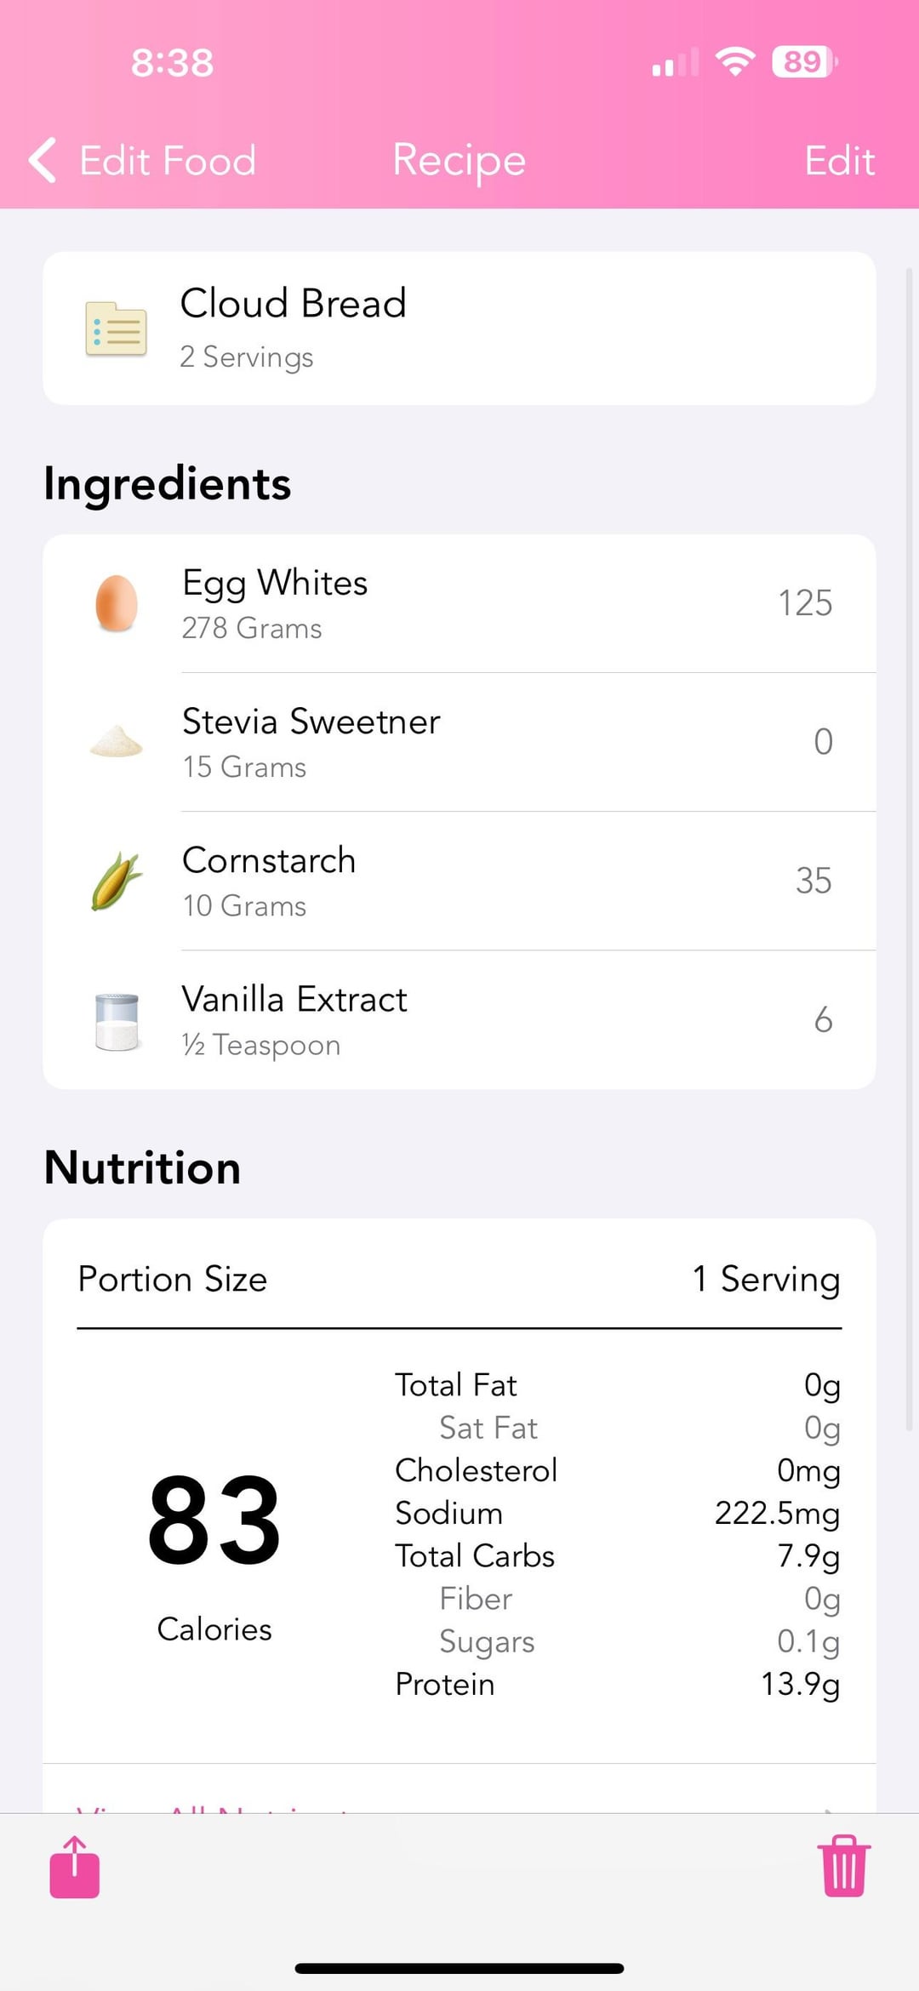Tap the battery indicator in status bar

[x=803, y=62]
